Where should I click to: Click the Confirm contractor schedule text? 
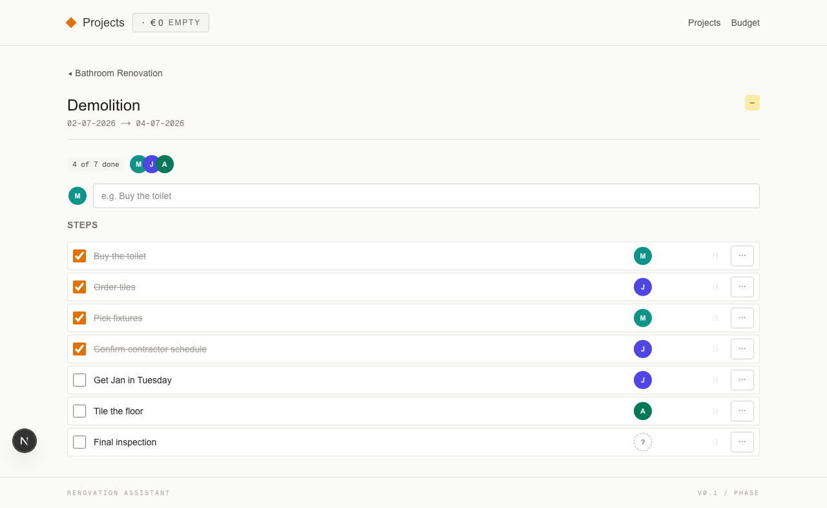[x=150, y=349]
